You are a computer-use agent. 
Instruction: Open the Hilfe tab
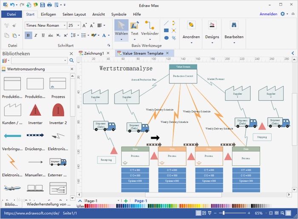137,14
